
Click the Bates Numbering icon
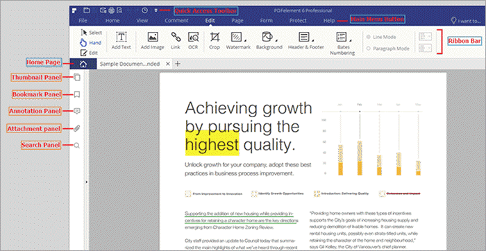(342, 37)
